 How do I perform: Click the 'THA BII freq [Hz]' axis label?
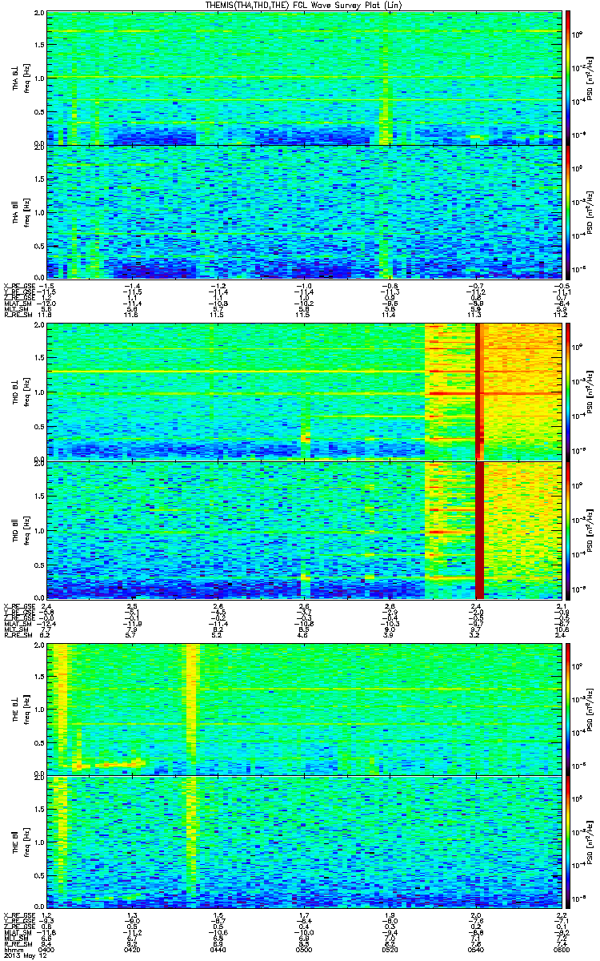[19, 212]
